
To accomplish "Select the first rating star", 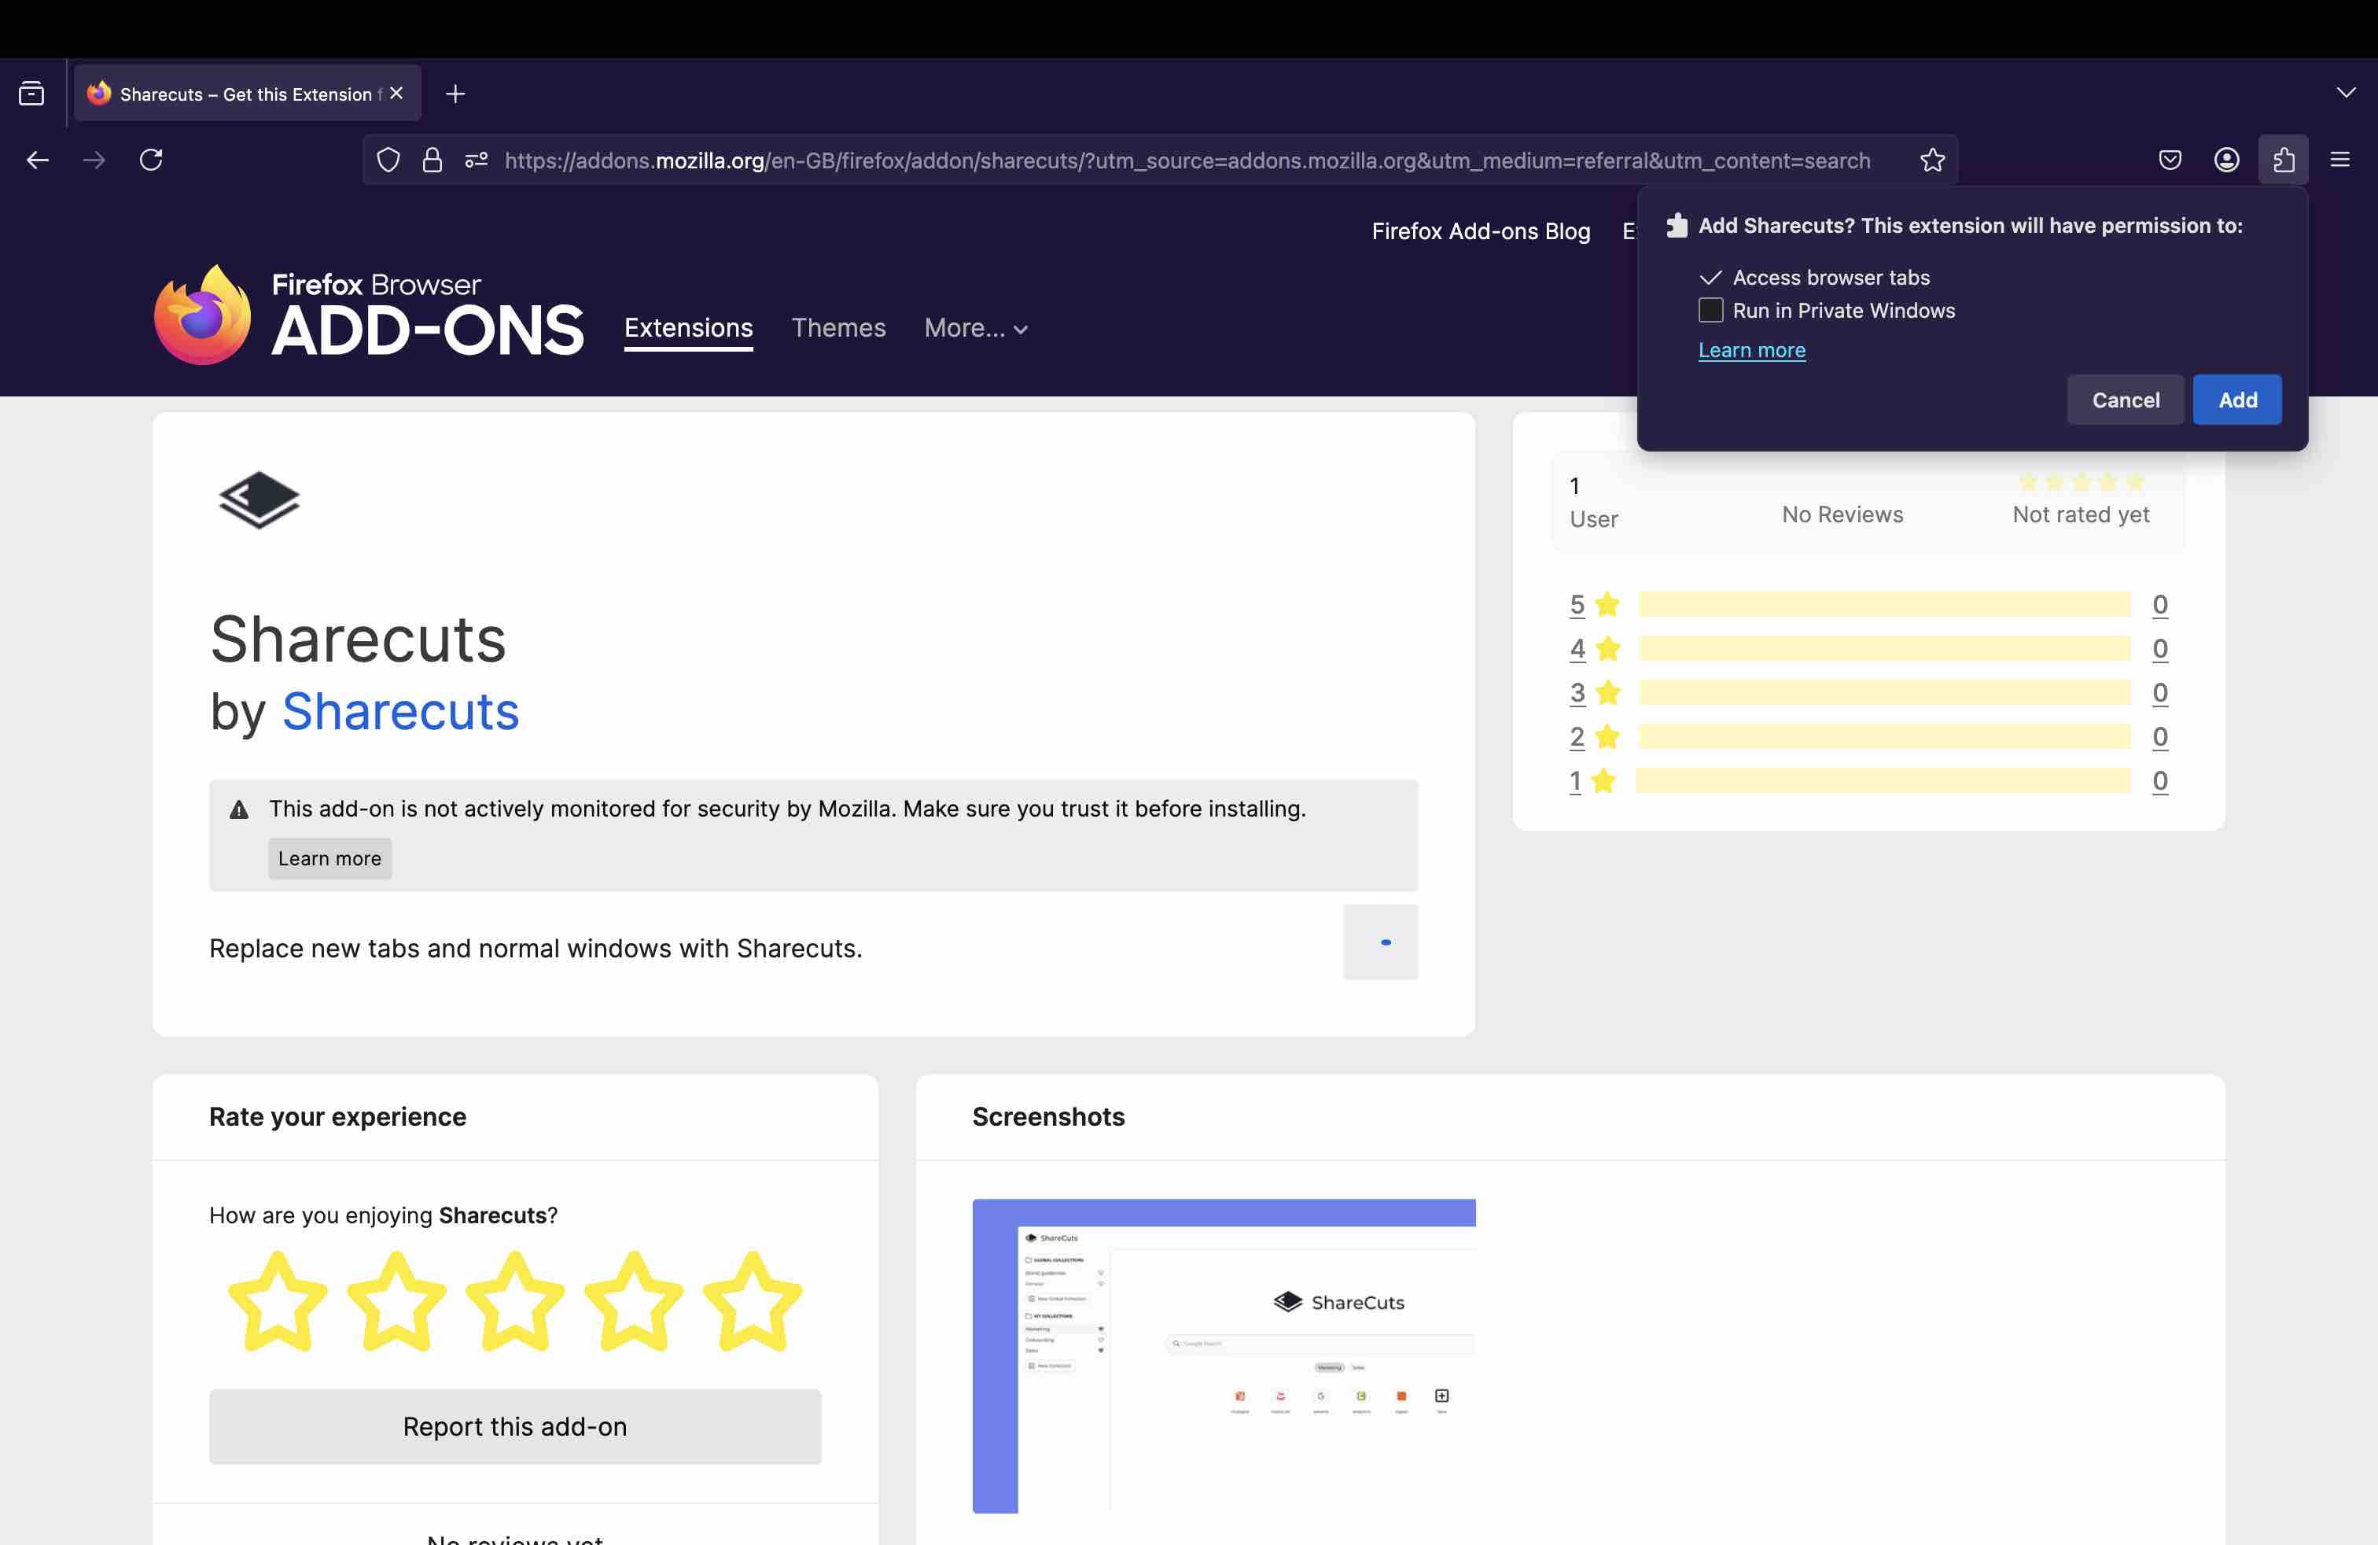I will tap(278, 1301).
